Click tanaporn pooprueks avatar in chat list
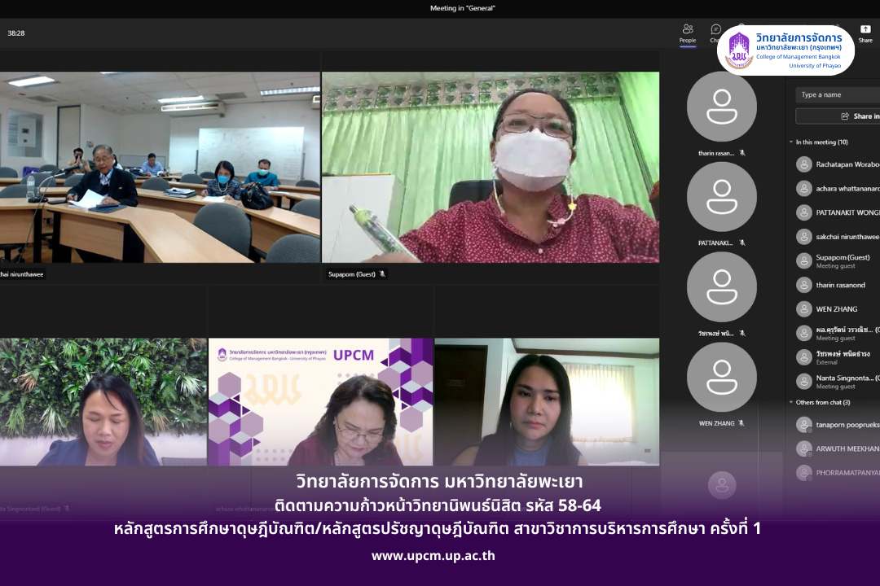This screenshot has width=880, height=586. [804, 425]
